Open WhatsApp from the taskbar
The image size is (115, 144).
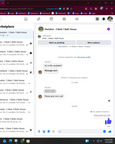pyautogui.click(x=22, y=141)
